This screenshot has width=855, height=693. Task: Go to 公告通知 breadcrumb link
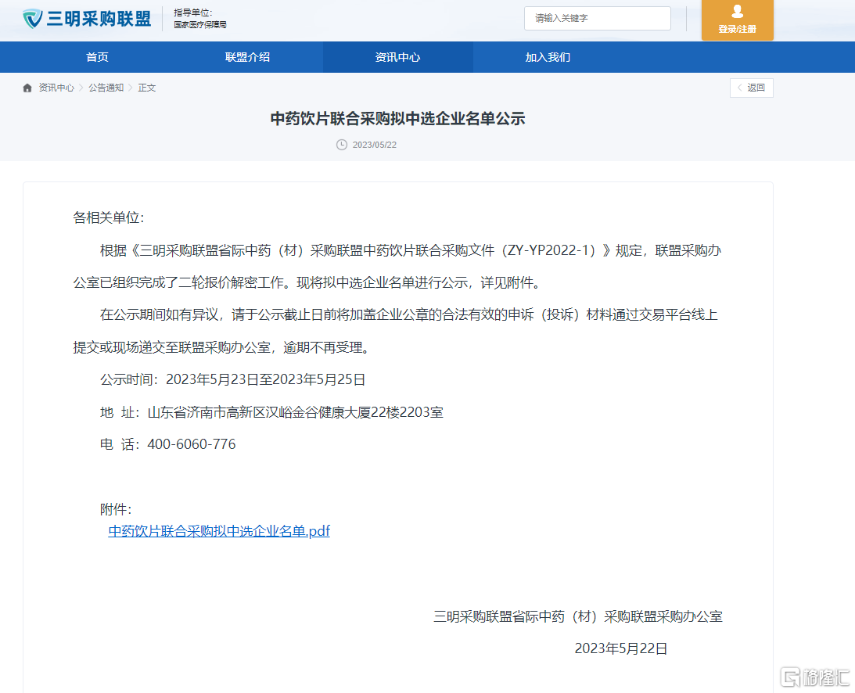point(106,88)
